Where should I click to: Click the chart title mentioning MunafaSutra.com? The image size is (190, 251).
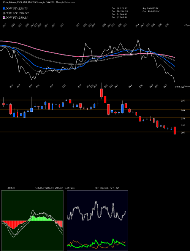39,2
